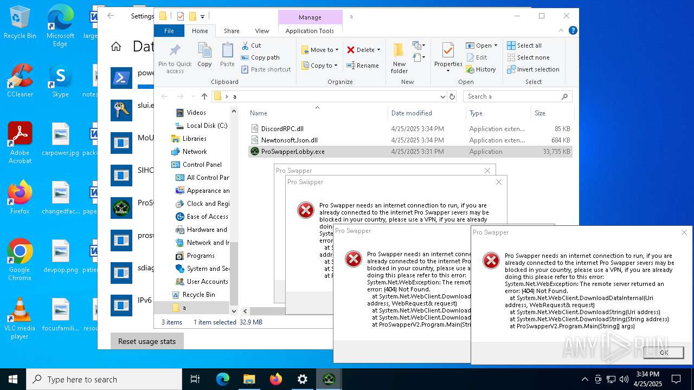Viewport: 694px width, 390px height.
Task: Open CCleaner desktop shortcut
Action: (20, 80)
